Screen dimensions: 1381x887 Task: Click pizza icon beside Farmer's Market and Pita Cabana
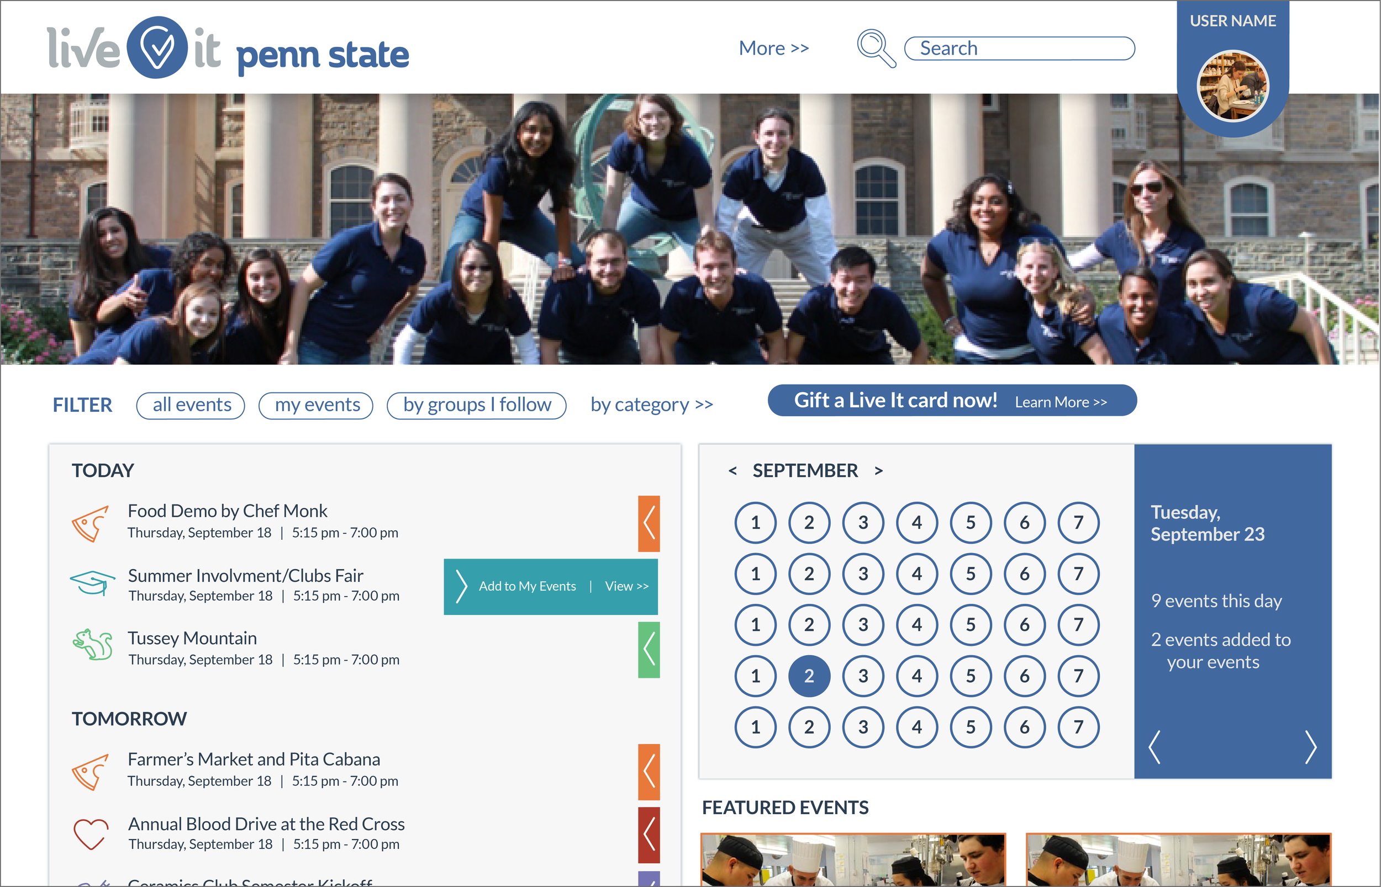pyautogui.click(x=91, y=772)
